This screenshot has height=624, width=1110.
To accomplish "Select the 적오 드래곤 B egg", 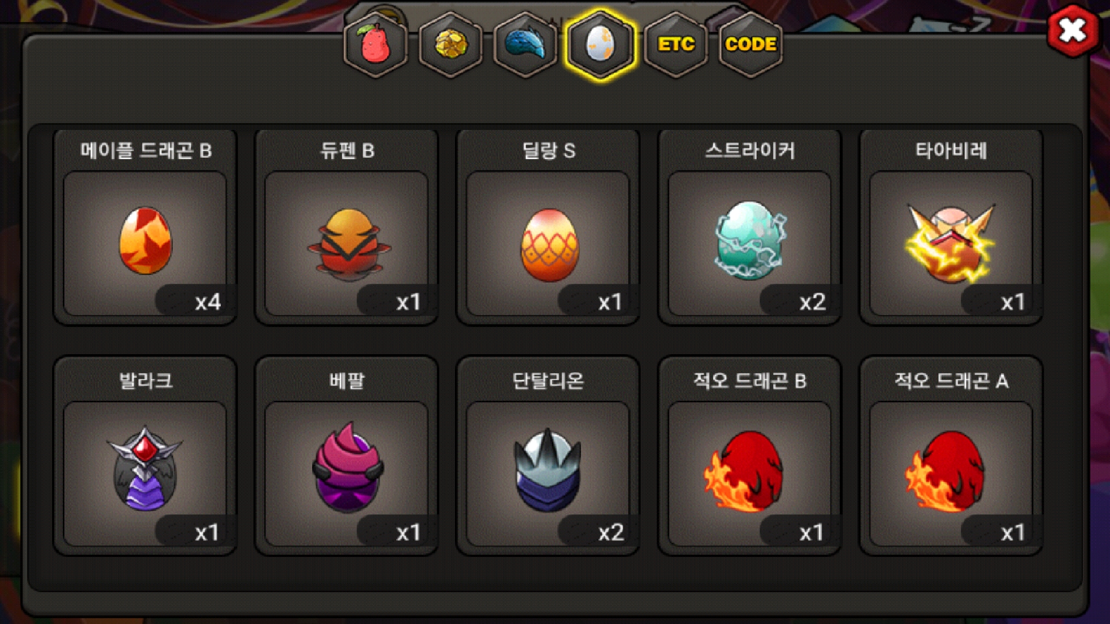I will 744,471.
